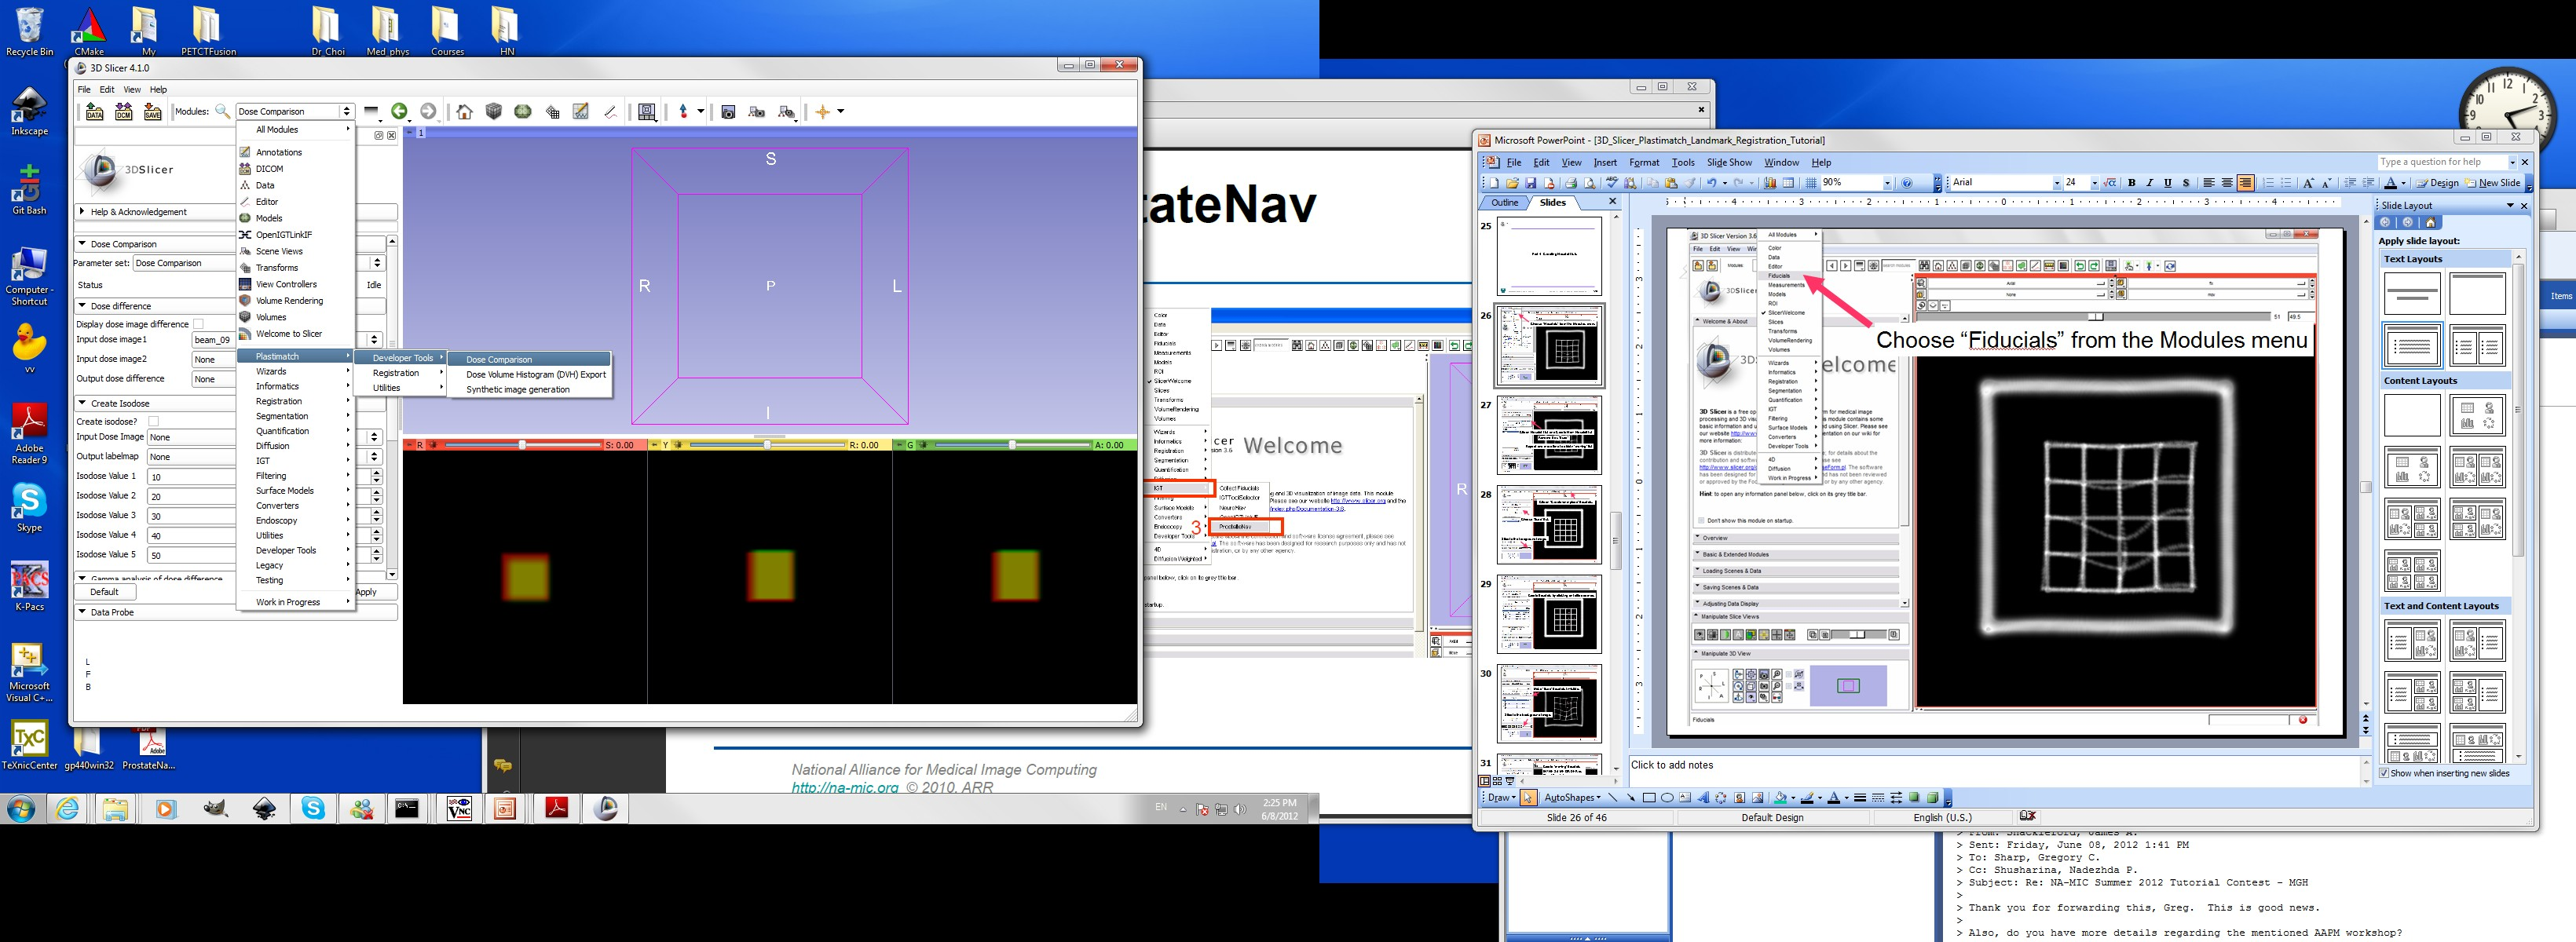Toggle Show when inserting new slides
This screenshot has height=942, width=2576.
pyautogui.click(x=2383, y=773)
